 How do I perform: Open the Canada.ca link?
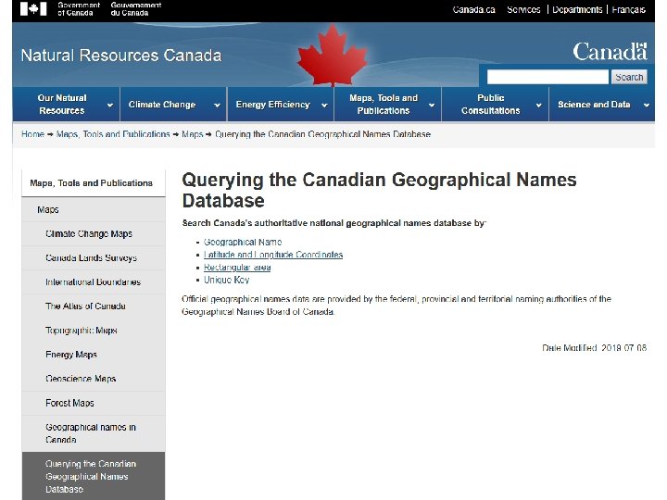coord(474,9)
